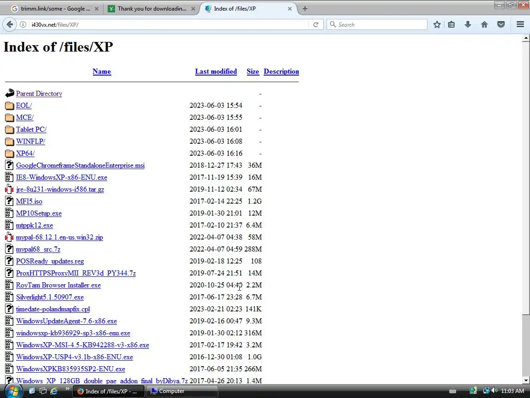Image resolution: width=530 pixels, height=398 pixels.
Task: Open a new browser tab
Action: [305, 9]
